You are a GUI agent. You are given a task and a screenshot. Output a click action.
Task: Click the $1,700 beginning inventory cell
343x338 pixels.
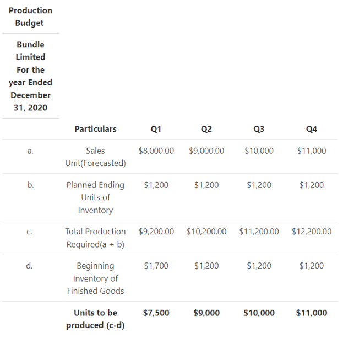coord(156,266)
